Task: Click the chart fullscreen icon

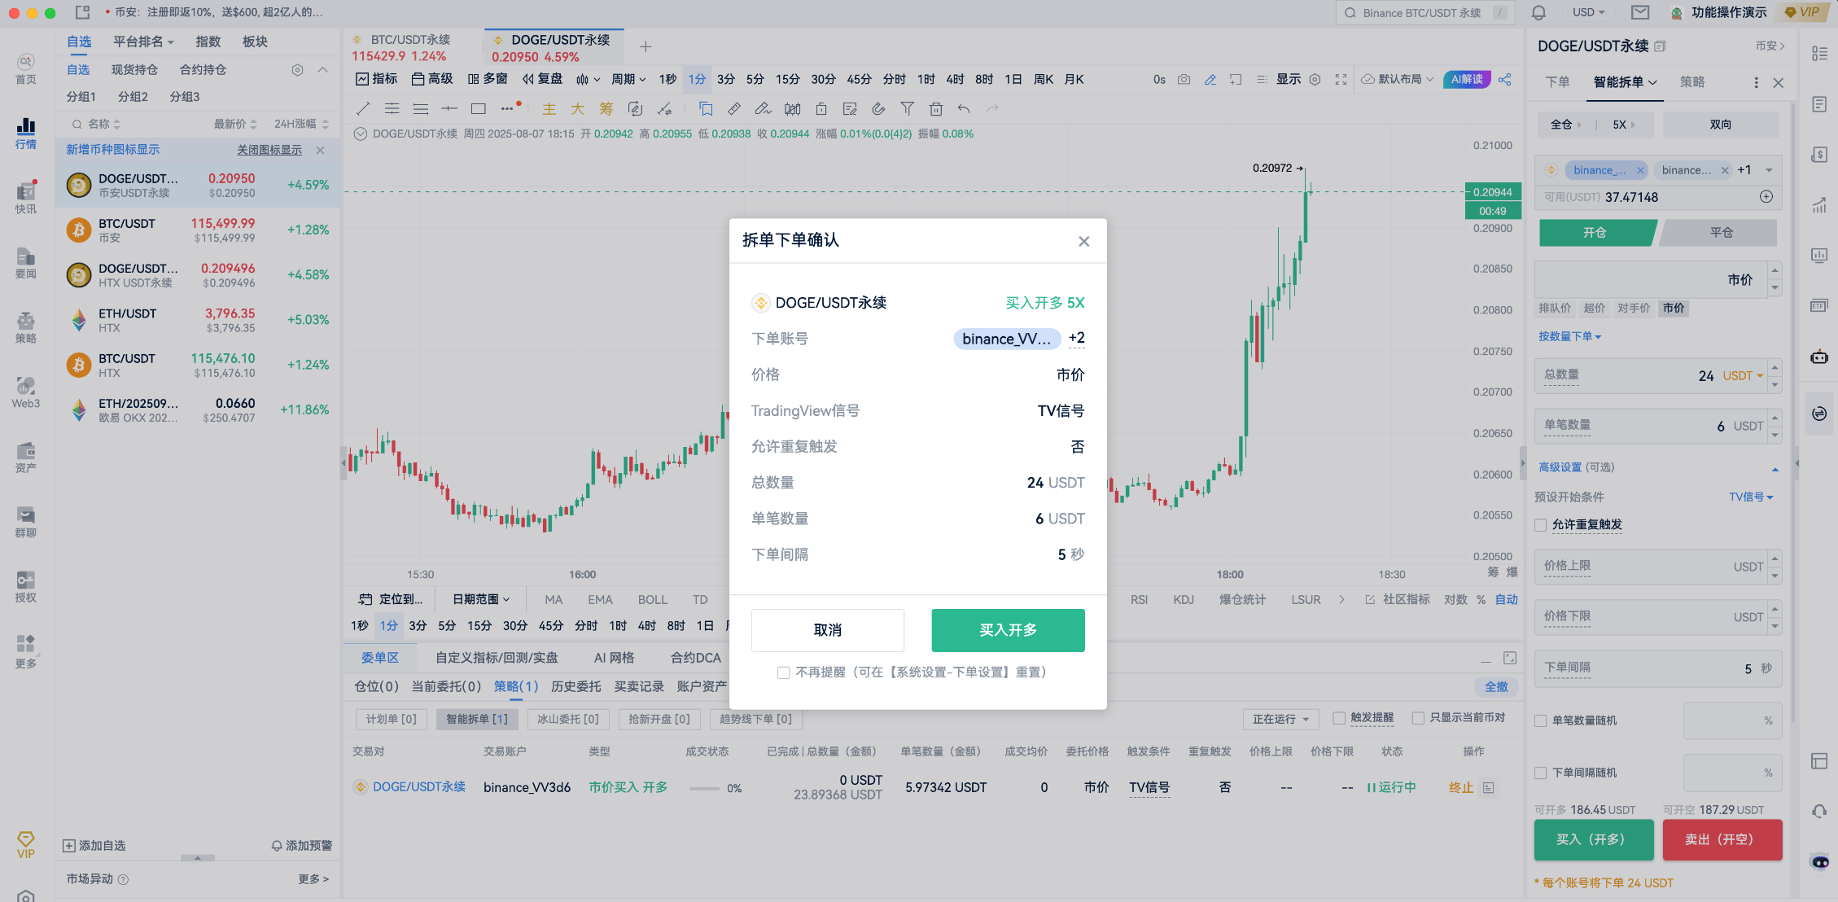Action: [1341, 79]
